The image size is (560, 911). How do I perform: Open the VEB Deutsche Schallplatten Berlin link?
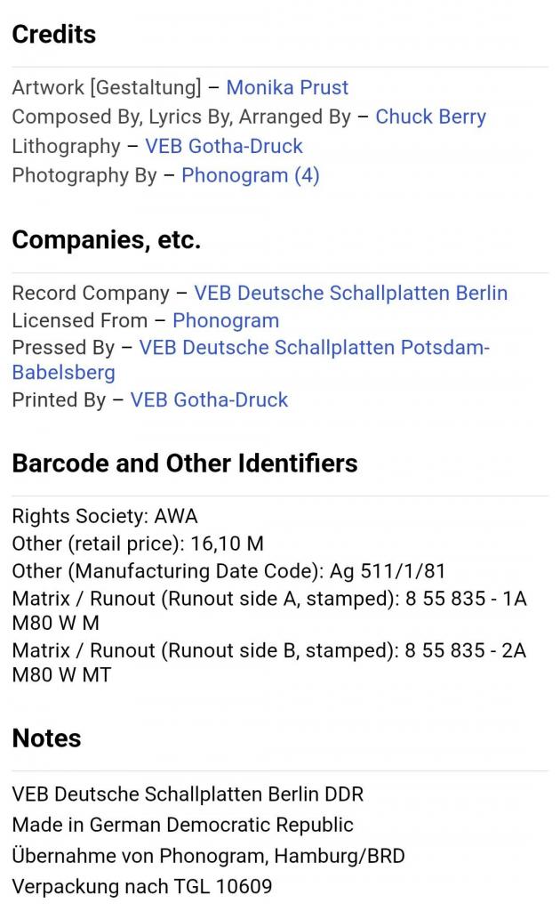coord(351,293)
